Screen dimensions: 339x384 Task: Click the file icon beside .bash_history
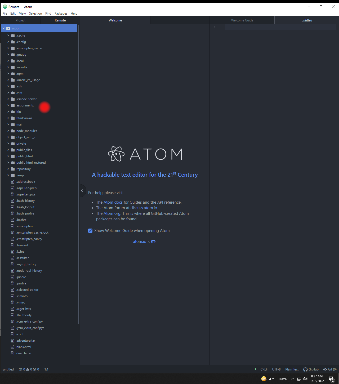[12, 201]
